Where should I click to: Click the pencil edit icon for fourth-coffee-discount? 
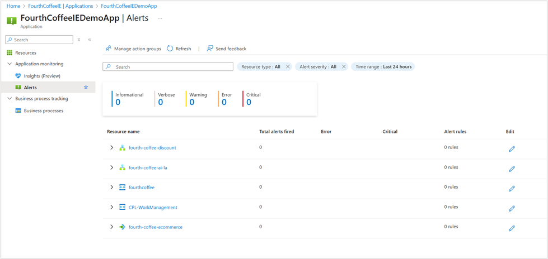pos(512,149)
